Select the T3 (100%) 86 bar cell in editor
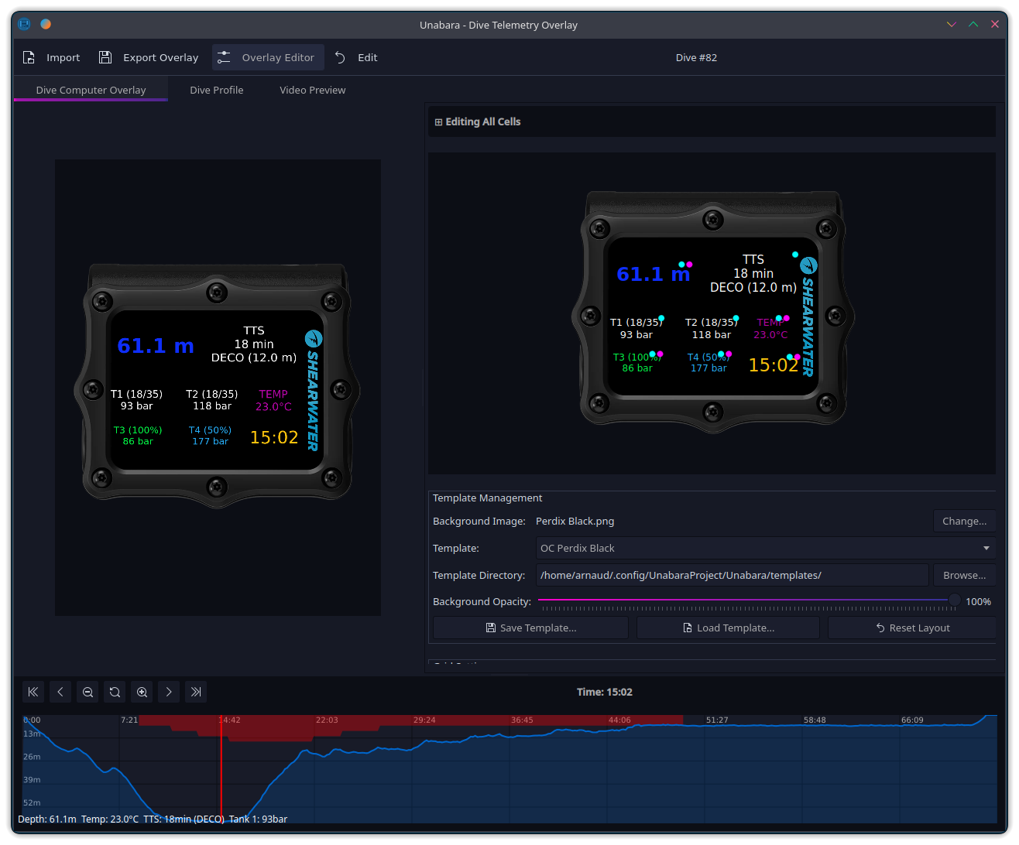This screenshot has width=1019, height=845. (x=636, y=362)
